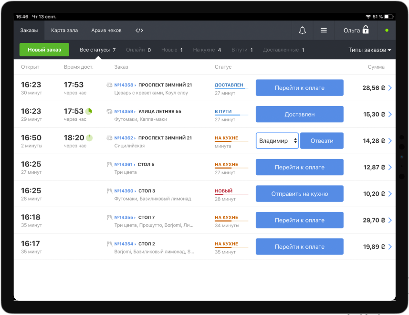Image resolution: width=409 pixels, height=315 pixels.
Task: Click the Новый заказ button
Action: [44, 50]
